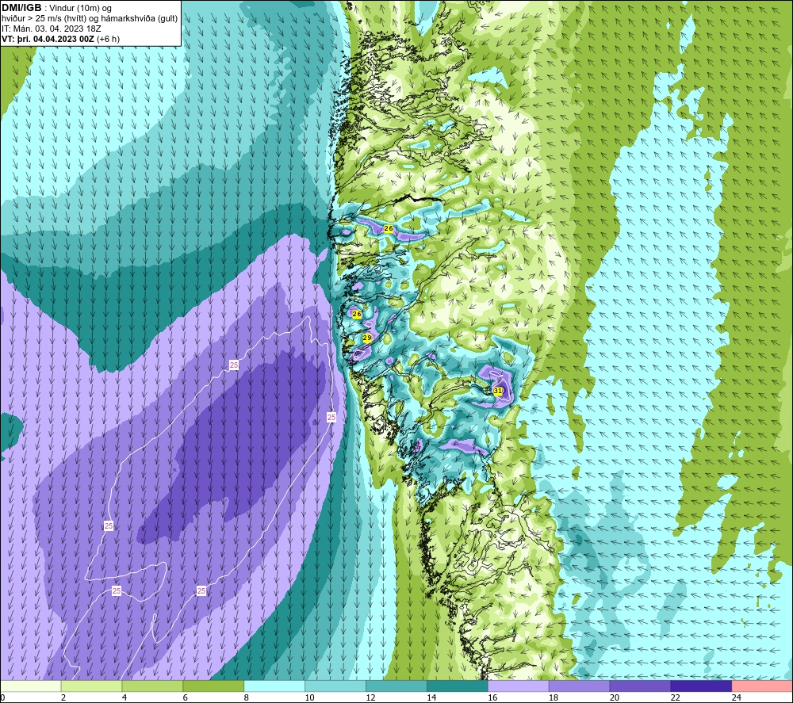This screenshot has height=703, width=793.
Task: Click the legend tick label 10
Action: [309, 697]
